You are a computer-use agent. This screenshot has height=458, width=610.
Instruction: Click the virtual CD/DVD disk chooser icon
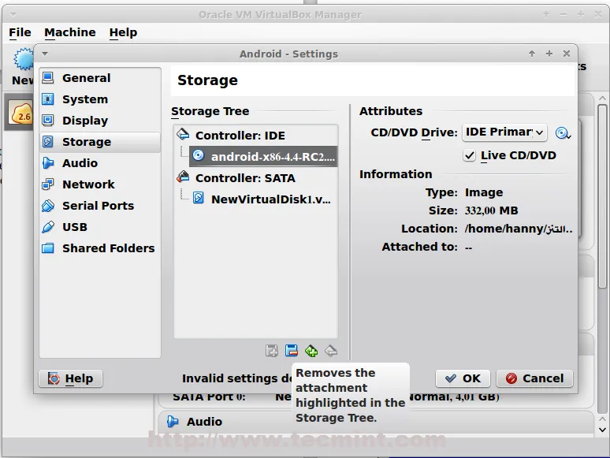(562, 133)
